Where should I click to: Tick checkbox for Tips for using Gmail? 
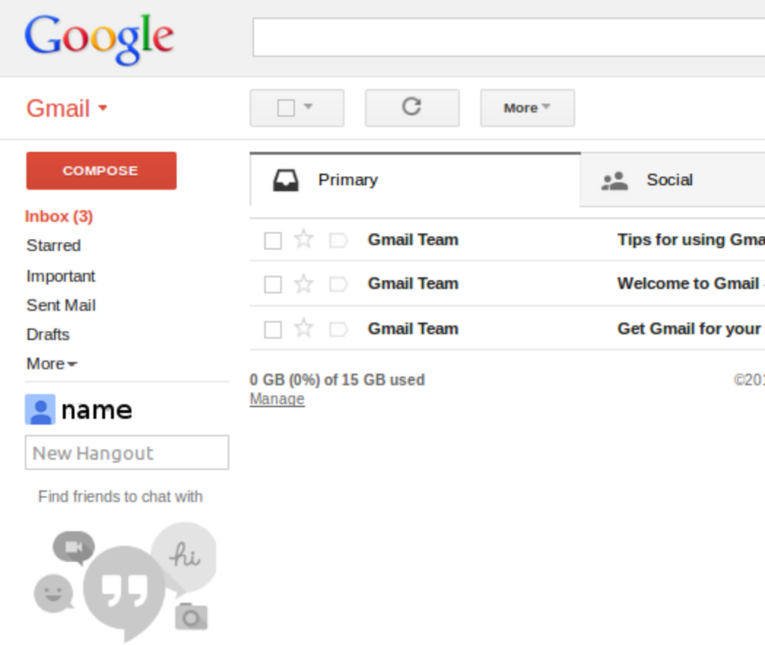coord(273,240)
